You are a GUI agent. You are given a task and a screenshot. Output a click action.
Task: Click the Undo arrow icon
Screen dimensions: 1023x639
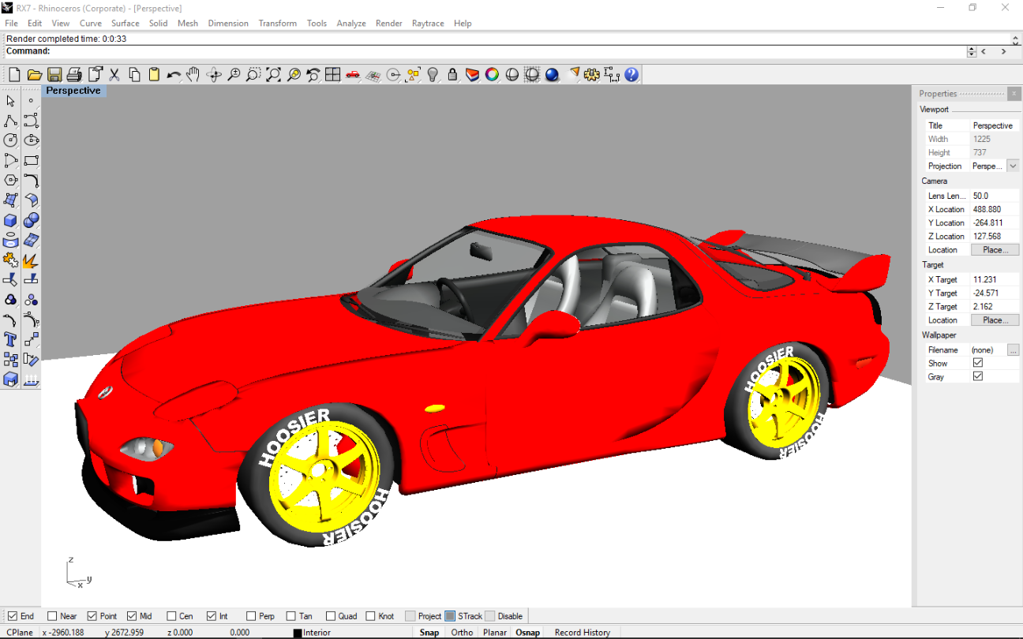174,75
